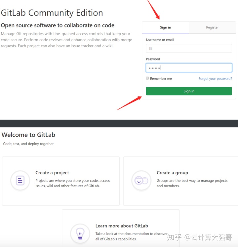Click the Create a project document icon
The width and height of the screenshot is (238, 247).
coord(20,180)
